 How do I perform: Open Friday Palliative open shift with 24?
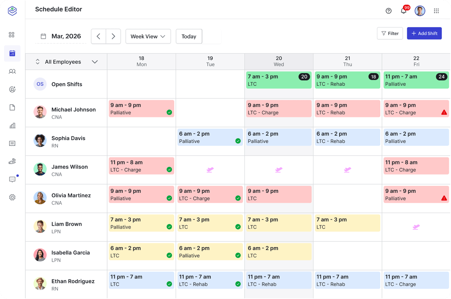(x=416, y=80)
